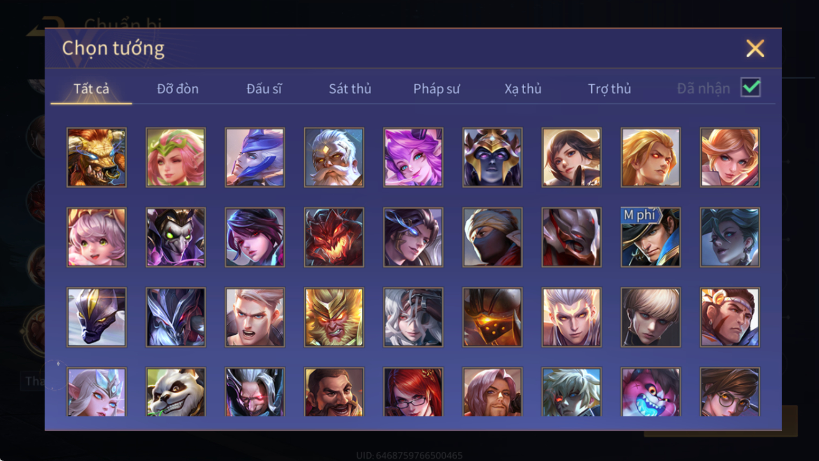Choose the pink-haired girl with leaf crown
The width and height of the screenshot is (819, 461).
pos(176,157)
